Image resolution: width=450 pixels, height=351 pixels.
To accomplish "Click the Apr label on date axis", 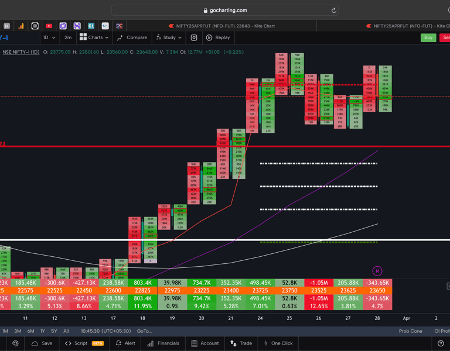I will pos(407,318).
